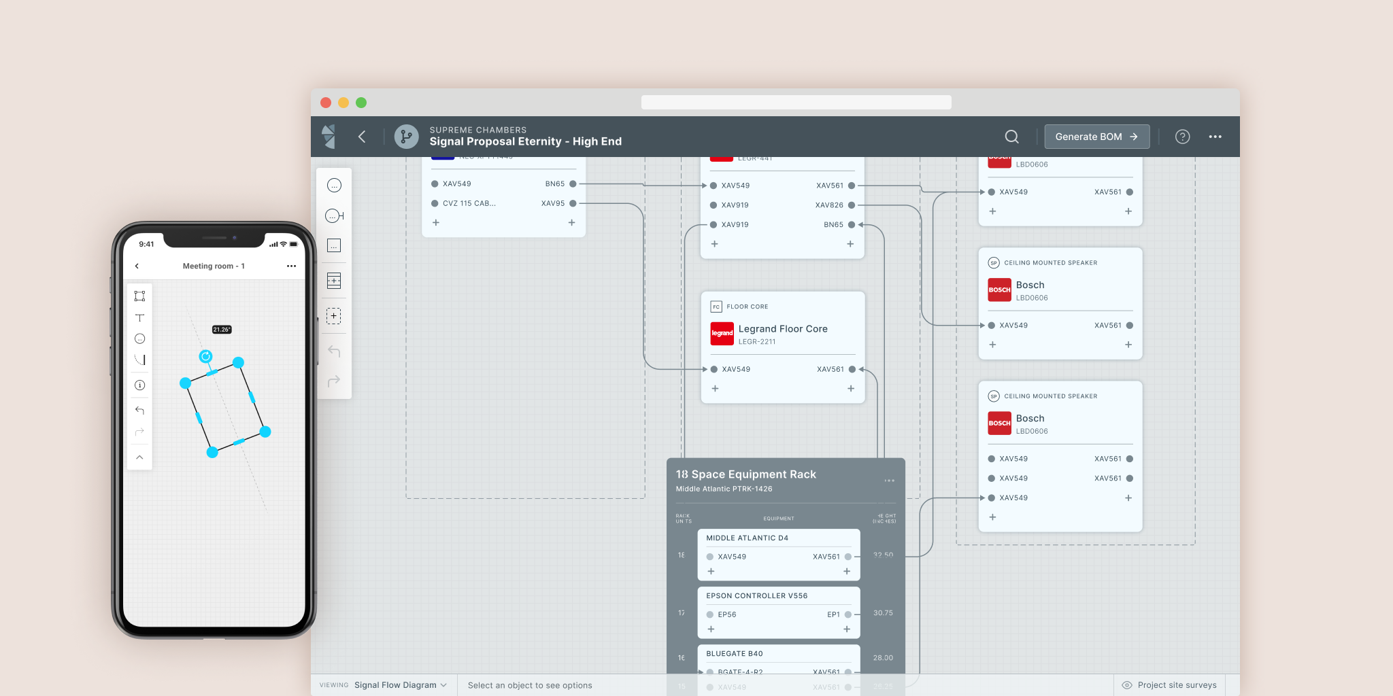1393x696 pixels.
Task: Add output port to Middle Atlantic D4
Action: [847, 572]
